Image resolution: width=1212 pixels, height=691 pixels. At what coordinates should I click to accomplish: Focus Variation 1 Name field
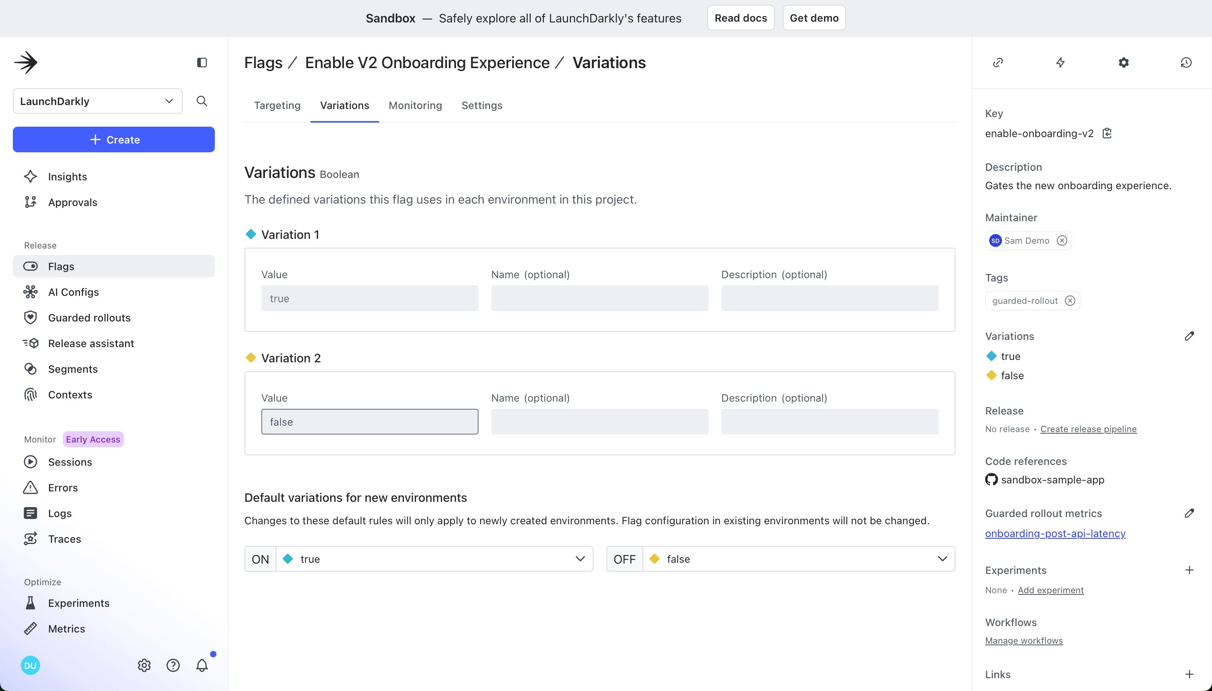pyautogui.click(x=599, y=298)
